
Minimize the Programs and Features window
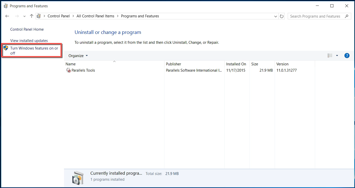pos(317,6)
